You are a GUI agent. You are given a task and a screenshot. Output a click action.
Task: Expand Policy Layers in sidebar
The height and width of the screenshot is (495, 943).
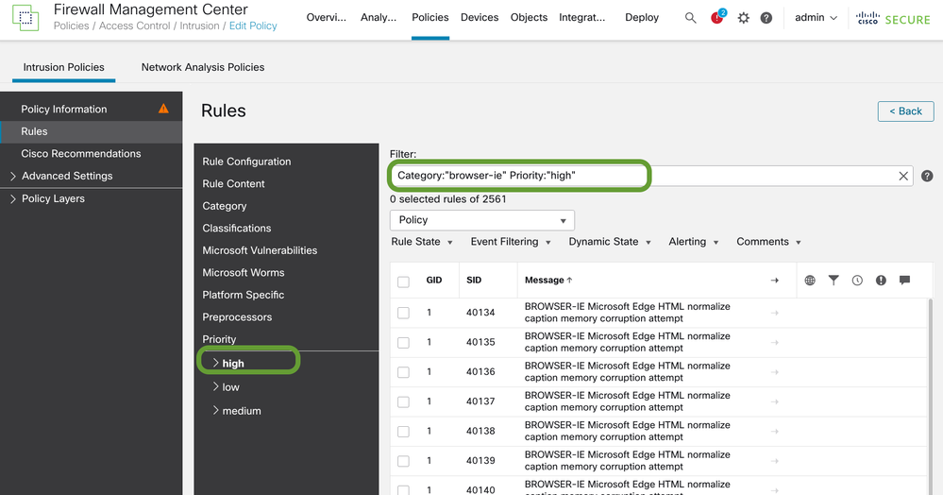pos(13,198)
